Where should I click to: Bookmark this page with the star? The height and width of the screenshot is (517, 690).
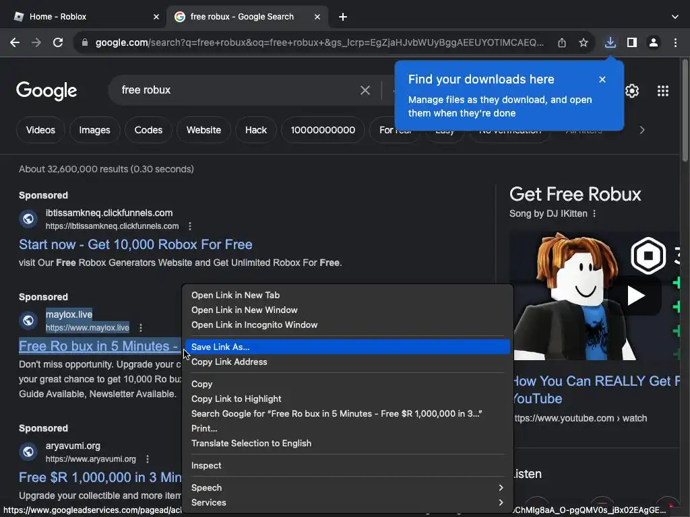pyautogui.click(x=584, y=42)
